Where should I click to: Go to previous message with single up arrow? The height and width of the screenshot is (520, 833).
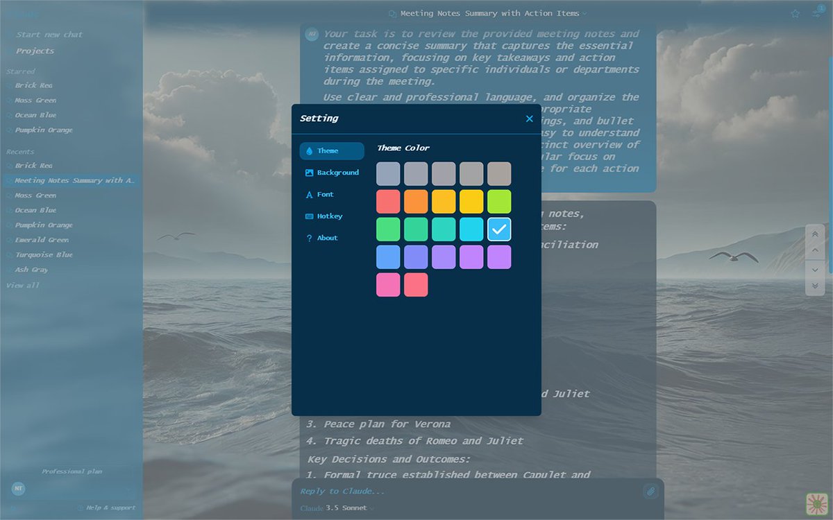815,251
